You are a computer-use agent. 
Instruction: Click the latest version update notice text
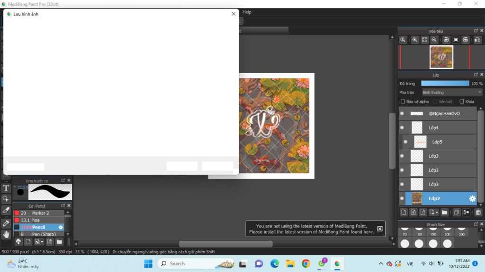pyautogui.click(x=312, y=229)
